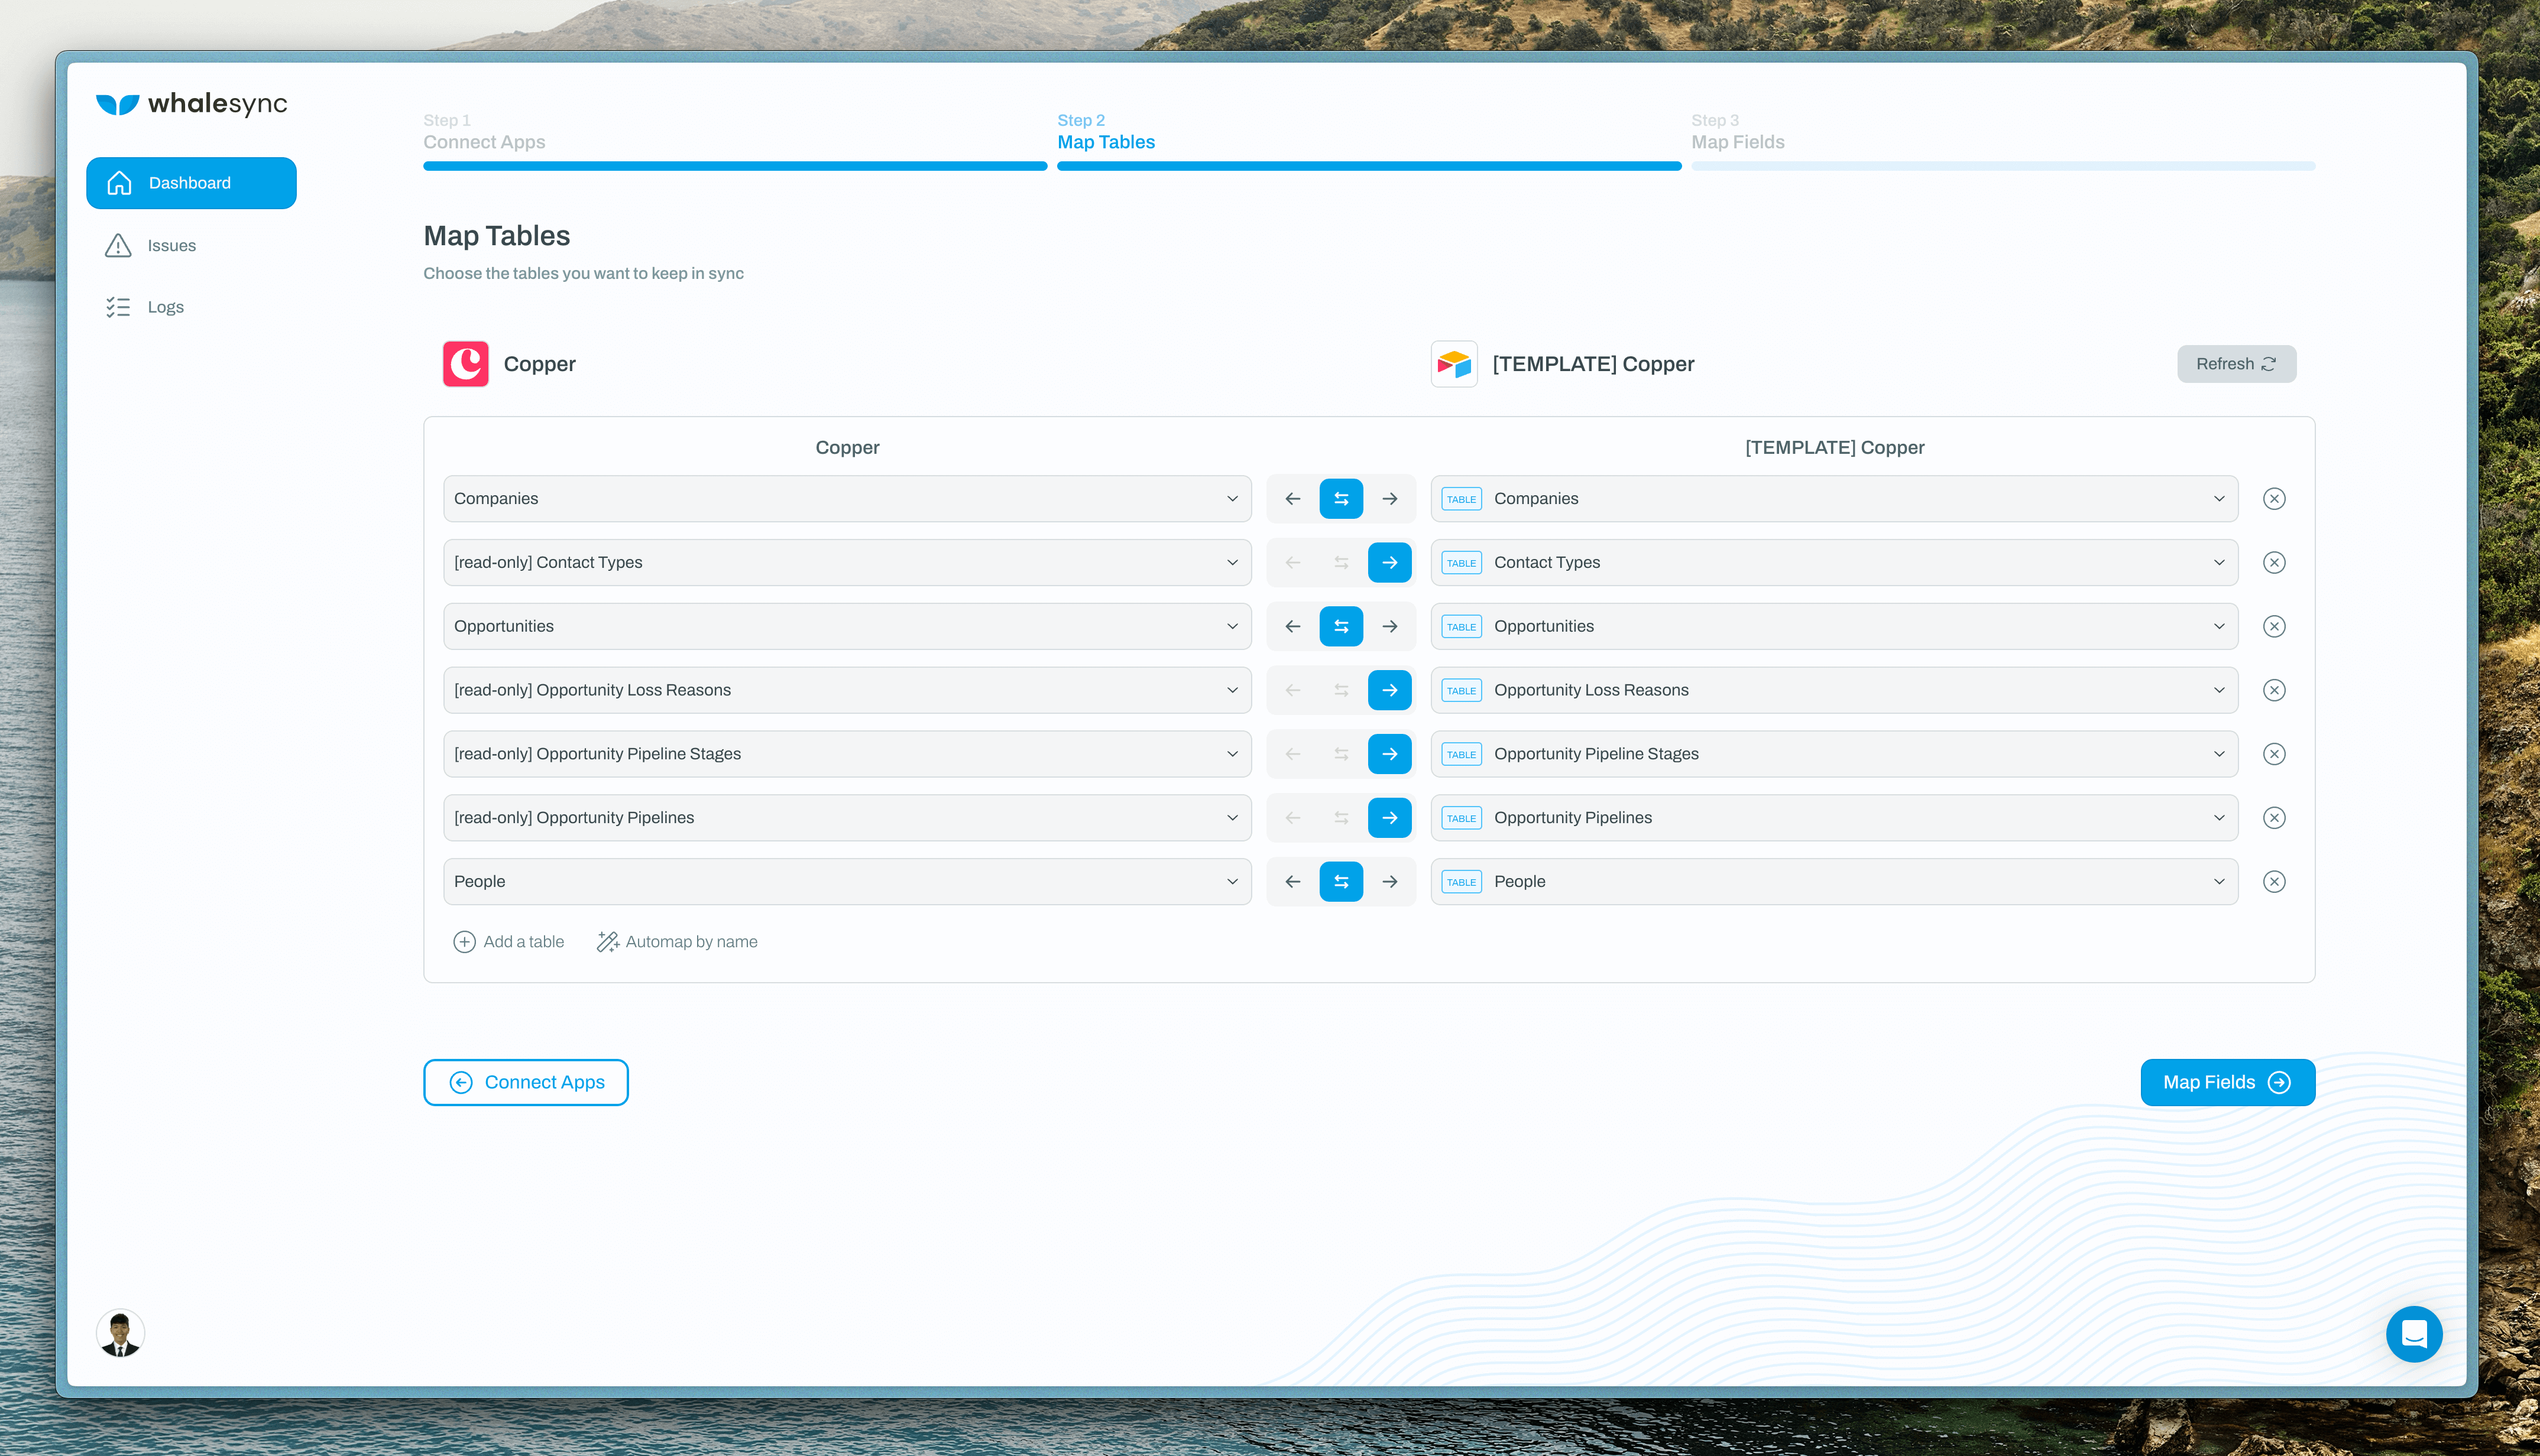This screenshot has height=1456, width=2540.
Task: Open Airtable Opportunity Pipeline Stages dropdown
Action: 1833,754
